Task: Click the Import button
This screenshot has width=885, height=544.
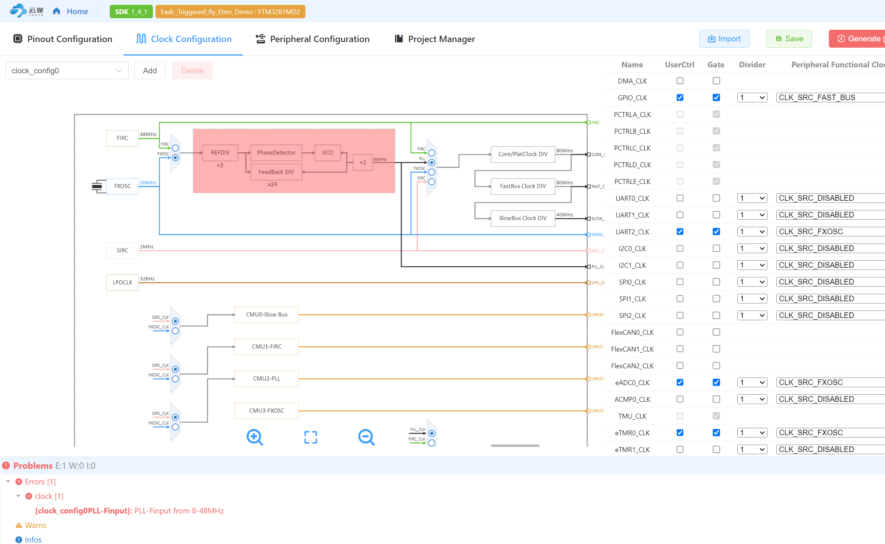Action: click(724, 39)
